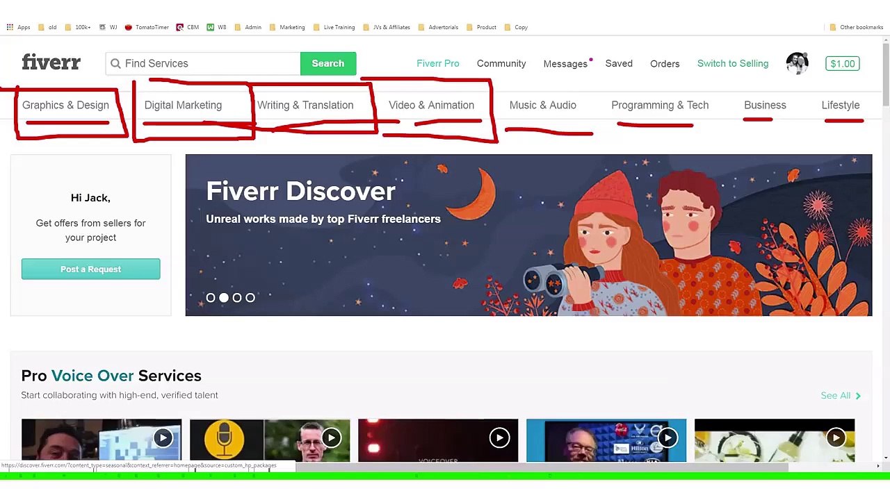
Task: Focus the Find Services search field
Action: 203,63
